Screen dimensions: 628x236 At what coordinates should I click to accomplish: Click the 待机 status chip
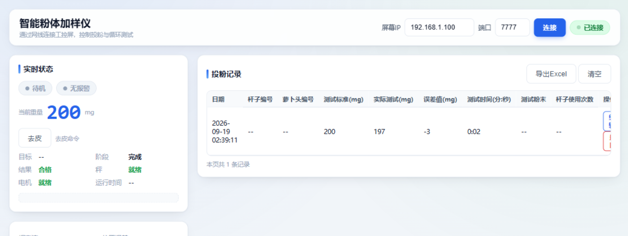click(x=36, y=88)
